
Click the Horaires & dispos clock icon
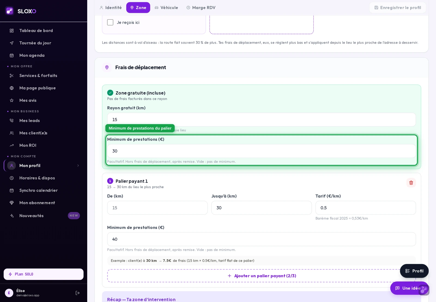click(x=12, y=178)
